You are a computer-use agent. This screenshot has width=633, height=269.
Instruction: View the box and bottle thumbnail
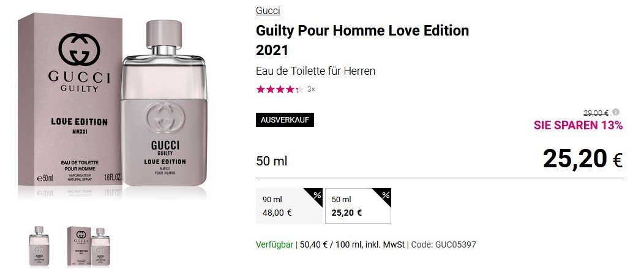coord(89,246)
